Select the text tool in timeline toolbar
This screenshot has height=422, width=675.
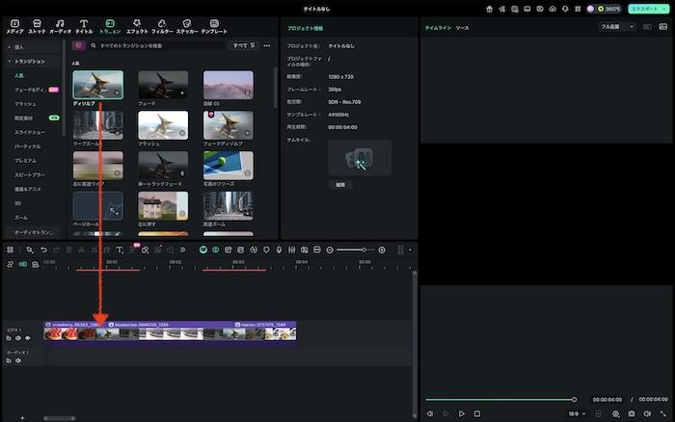(x=120, y=250)
